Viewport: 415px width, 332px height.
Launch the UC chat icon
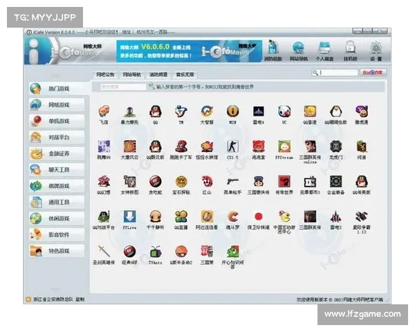click(x=284, y=112)
